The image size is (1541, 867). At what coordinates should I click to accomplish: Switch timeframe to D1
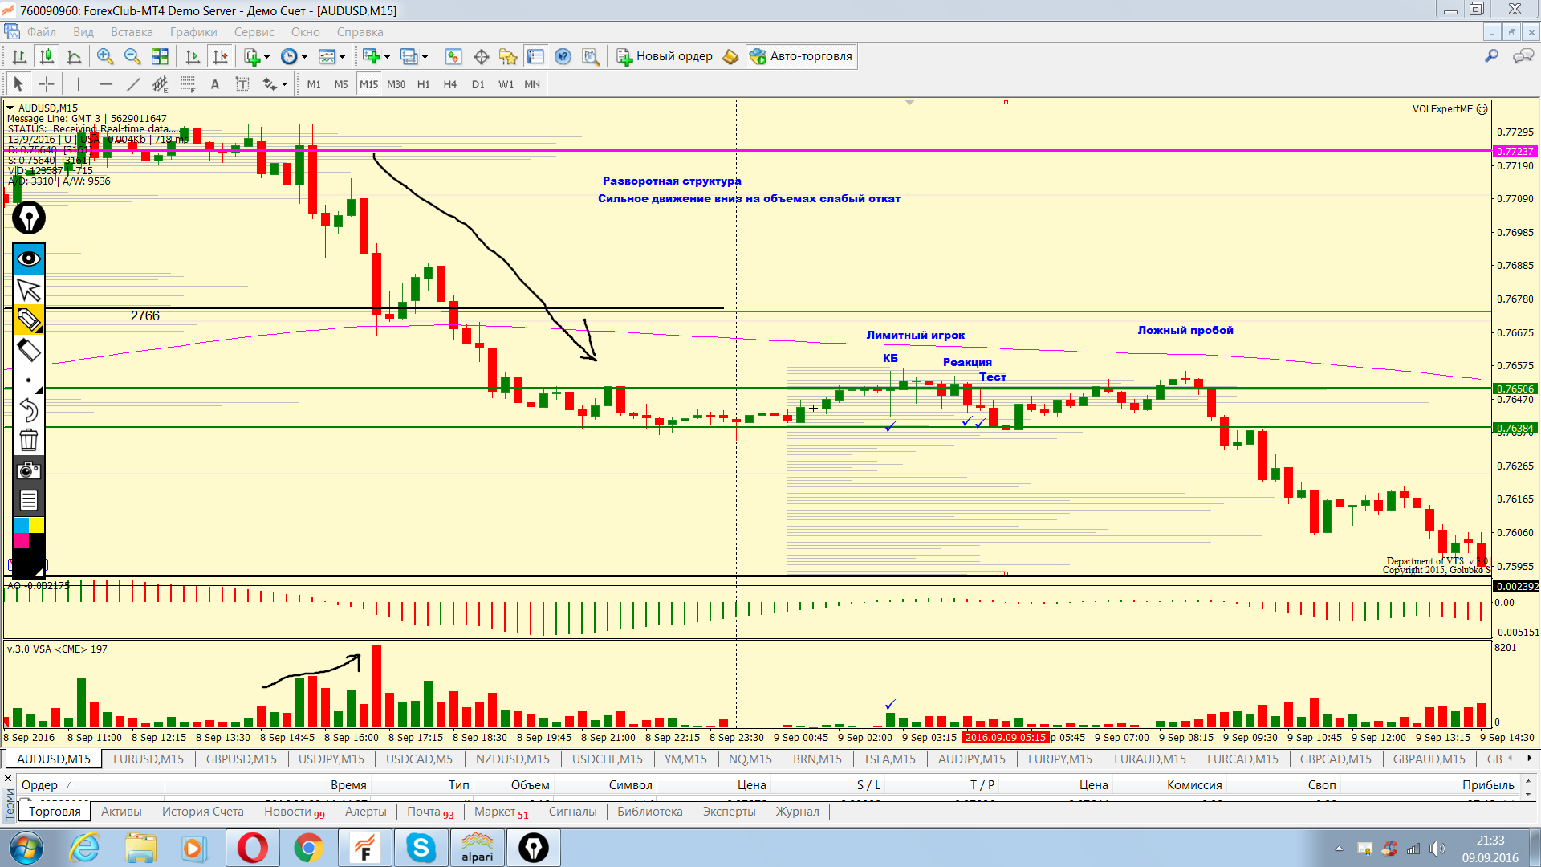(478, 83)
